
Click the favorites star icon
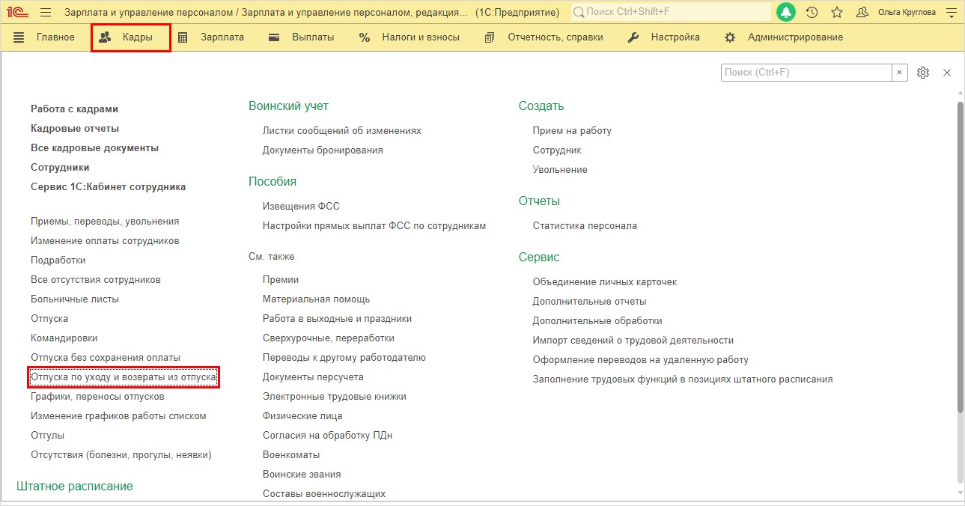[x=837, y=13]
